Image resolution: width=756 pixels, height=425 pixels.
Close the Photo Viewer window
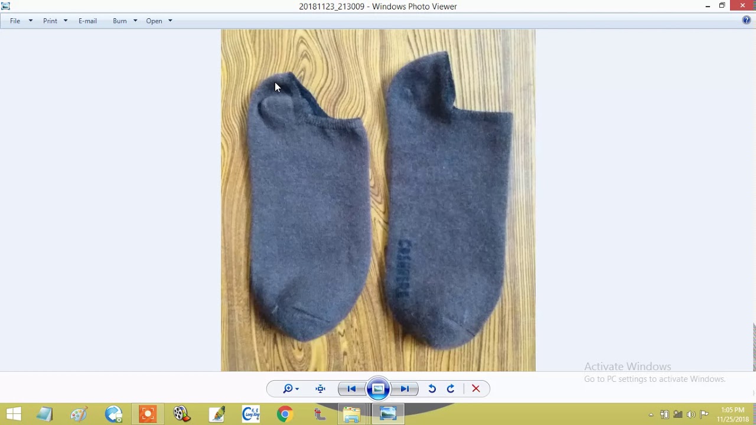click(742, 6)
